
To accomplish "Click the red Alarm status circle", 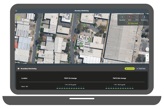I will coord(130,17).
